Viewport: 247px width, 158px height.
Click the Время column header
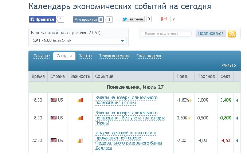[38, 76]
